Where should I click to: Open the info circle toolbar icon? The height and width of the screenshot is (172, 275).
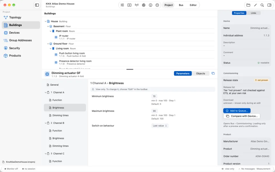[150, 5]
